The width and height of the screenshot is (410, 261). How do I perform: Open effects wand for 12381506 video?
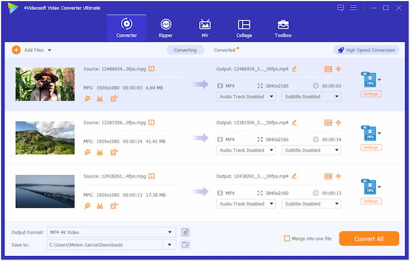tap(87, 152)
